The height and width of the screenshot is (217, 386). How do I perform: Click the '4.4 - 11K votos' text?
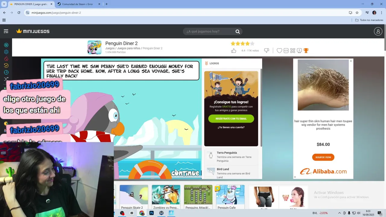click(250, 51)
